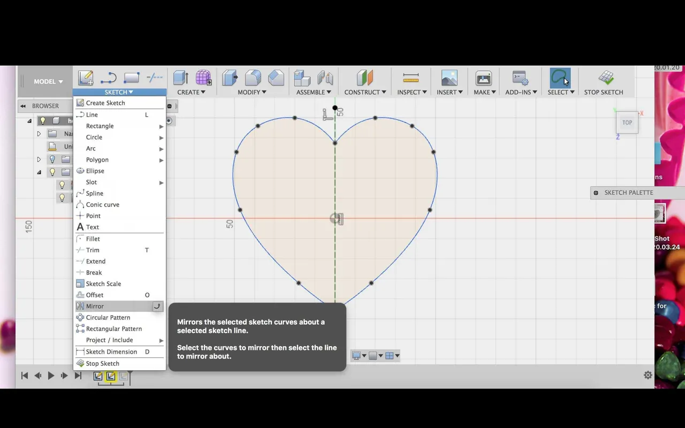This screenshot has width=685, height=428.
Task: Open the Project / Include submenu
Action: point(119,340)
